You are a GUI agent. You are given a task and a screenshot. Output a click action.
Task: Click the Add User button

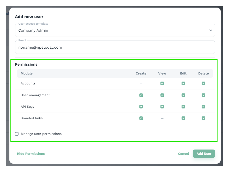pos(204,154)
